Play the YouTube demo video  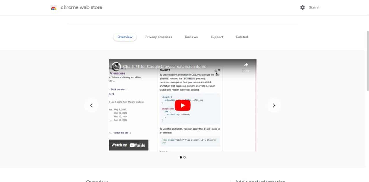pyautogui.click(x=183, y=106)
